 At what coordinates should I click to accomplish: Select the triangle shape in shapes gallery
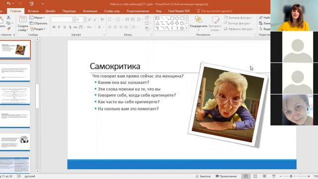[x=158, y=23]
